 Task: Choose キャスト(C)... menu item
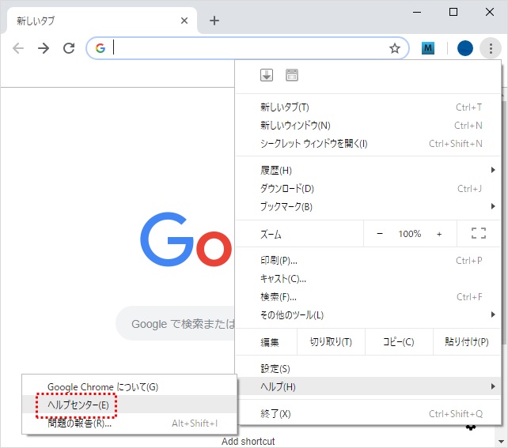368,278
